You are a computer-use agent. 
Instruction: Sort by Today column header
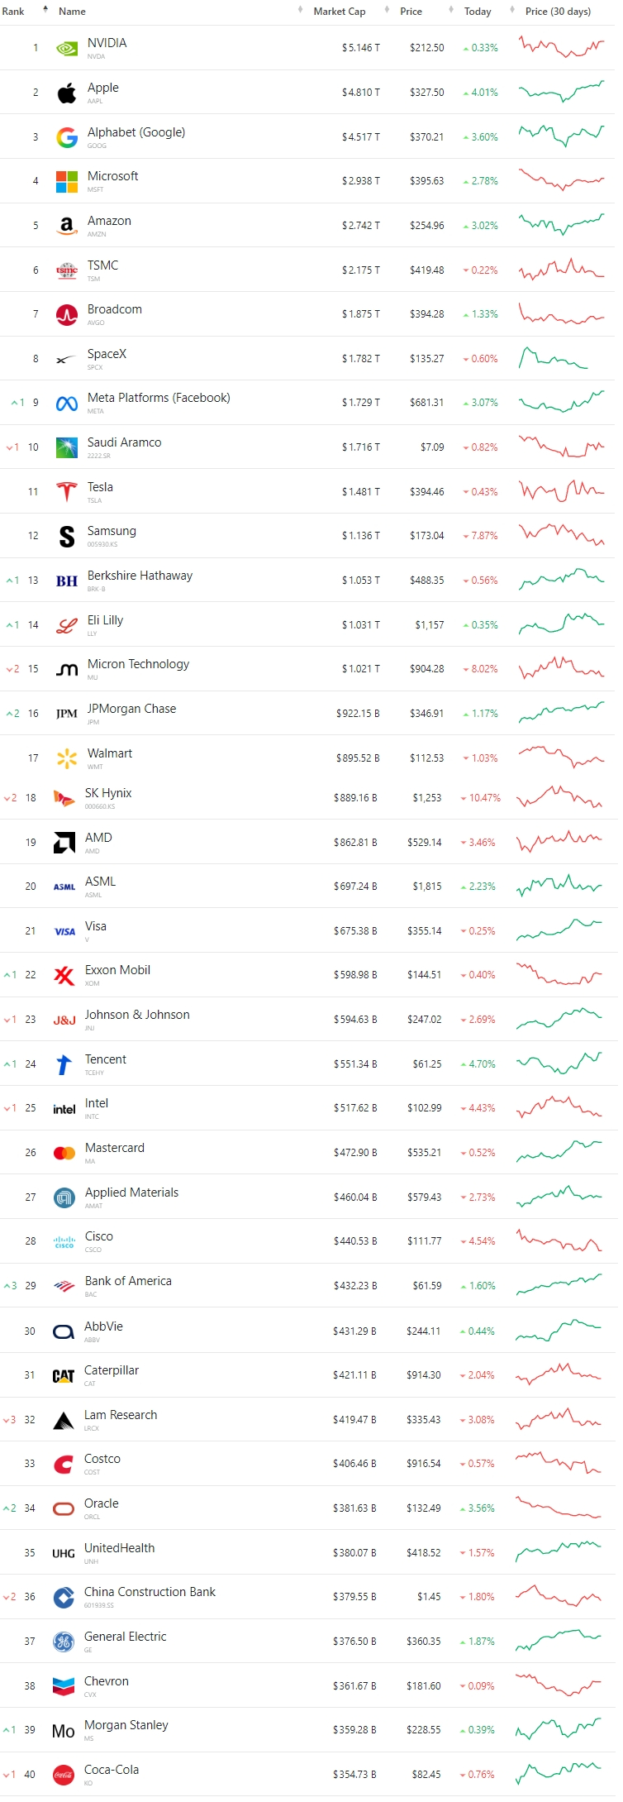point(478,12)
